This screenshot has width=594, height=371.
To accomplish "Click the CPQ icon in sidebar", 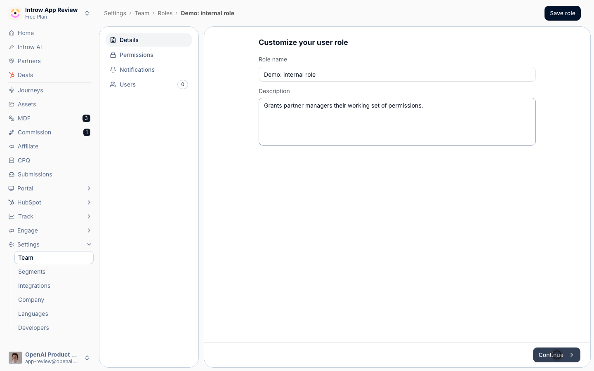I will (x=12, y=160).
